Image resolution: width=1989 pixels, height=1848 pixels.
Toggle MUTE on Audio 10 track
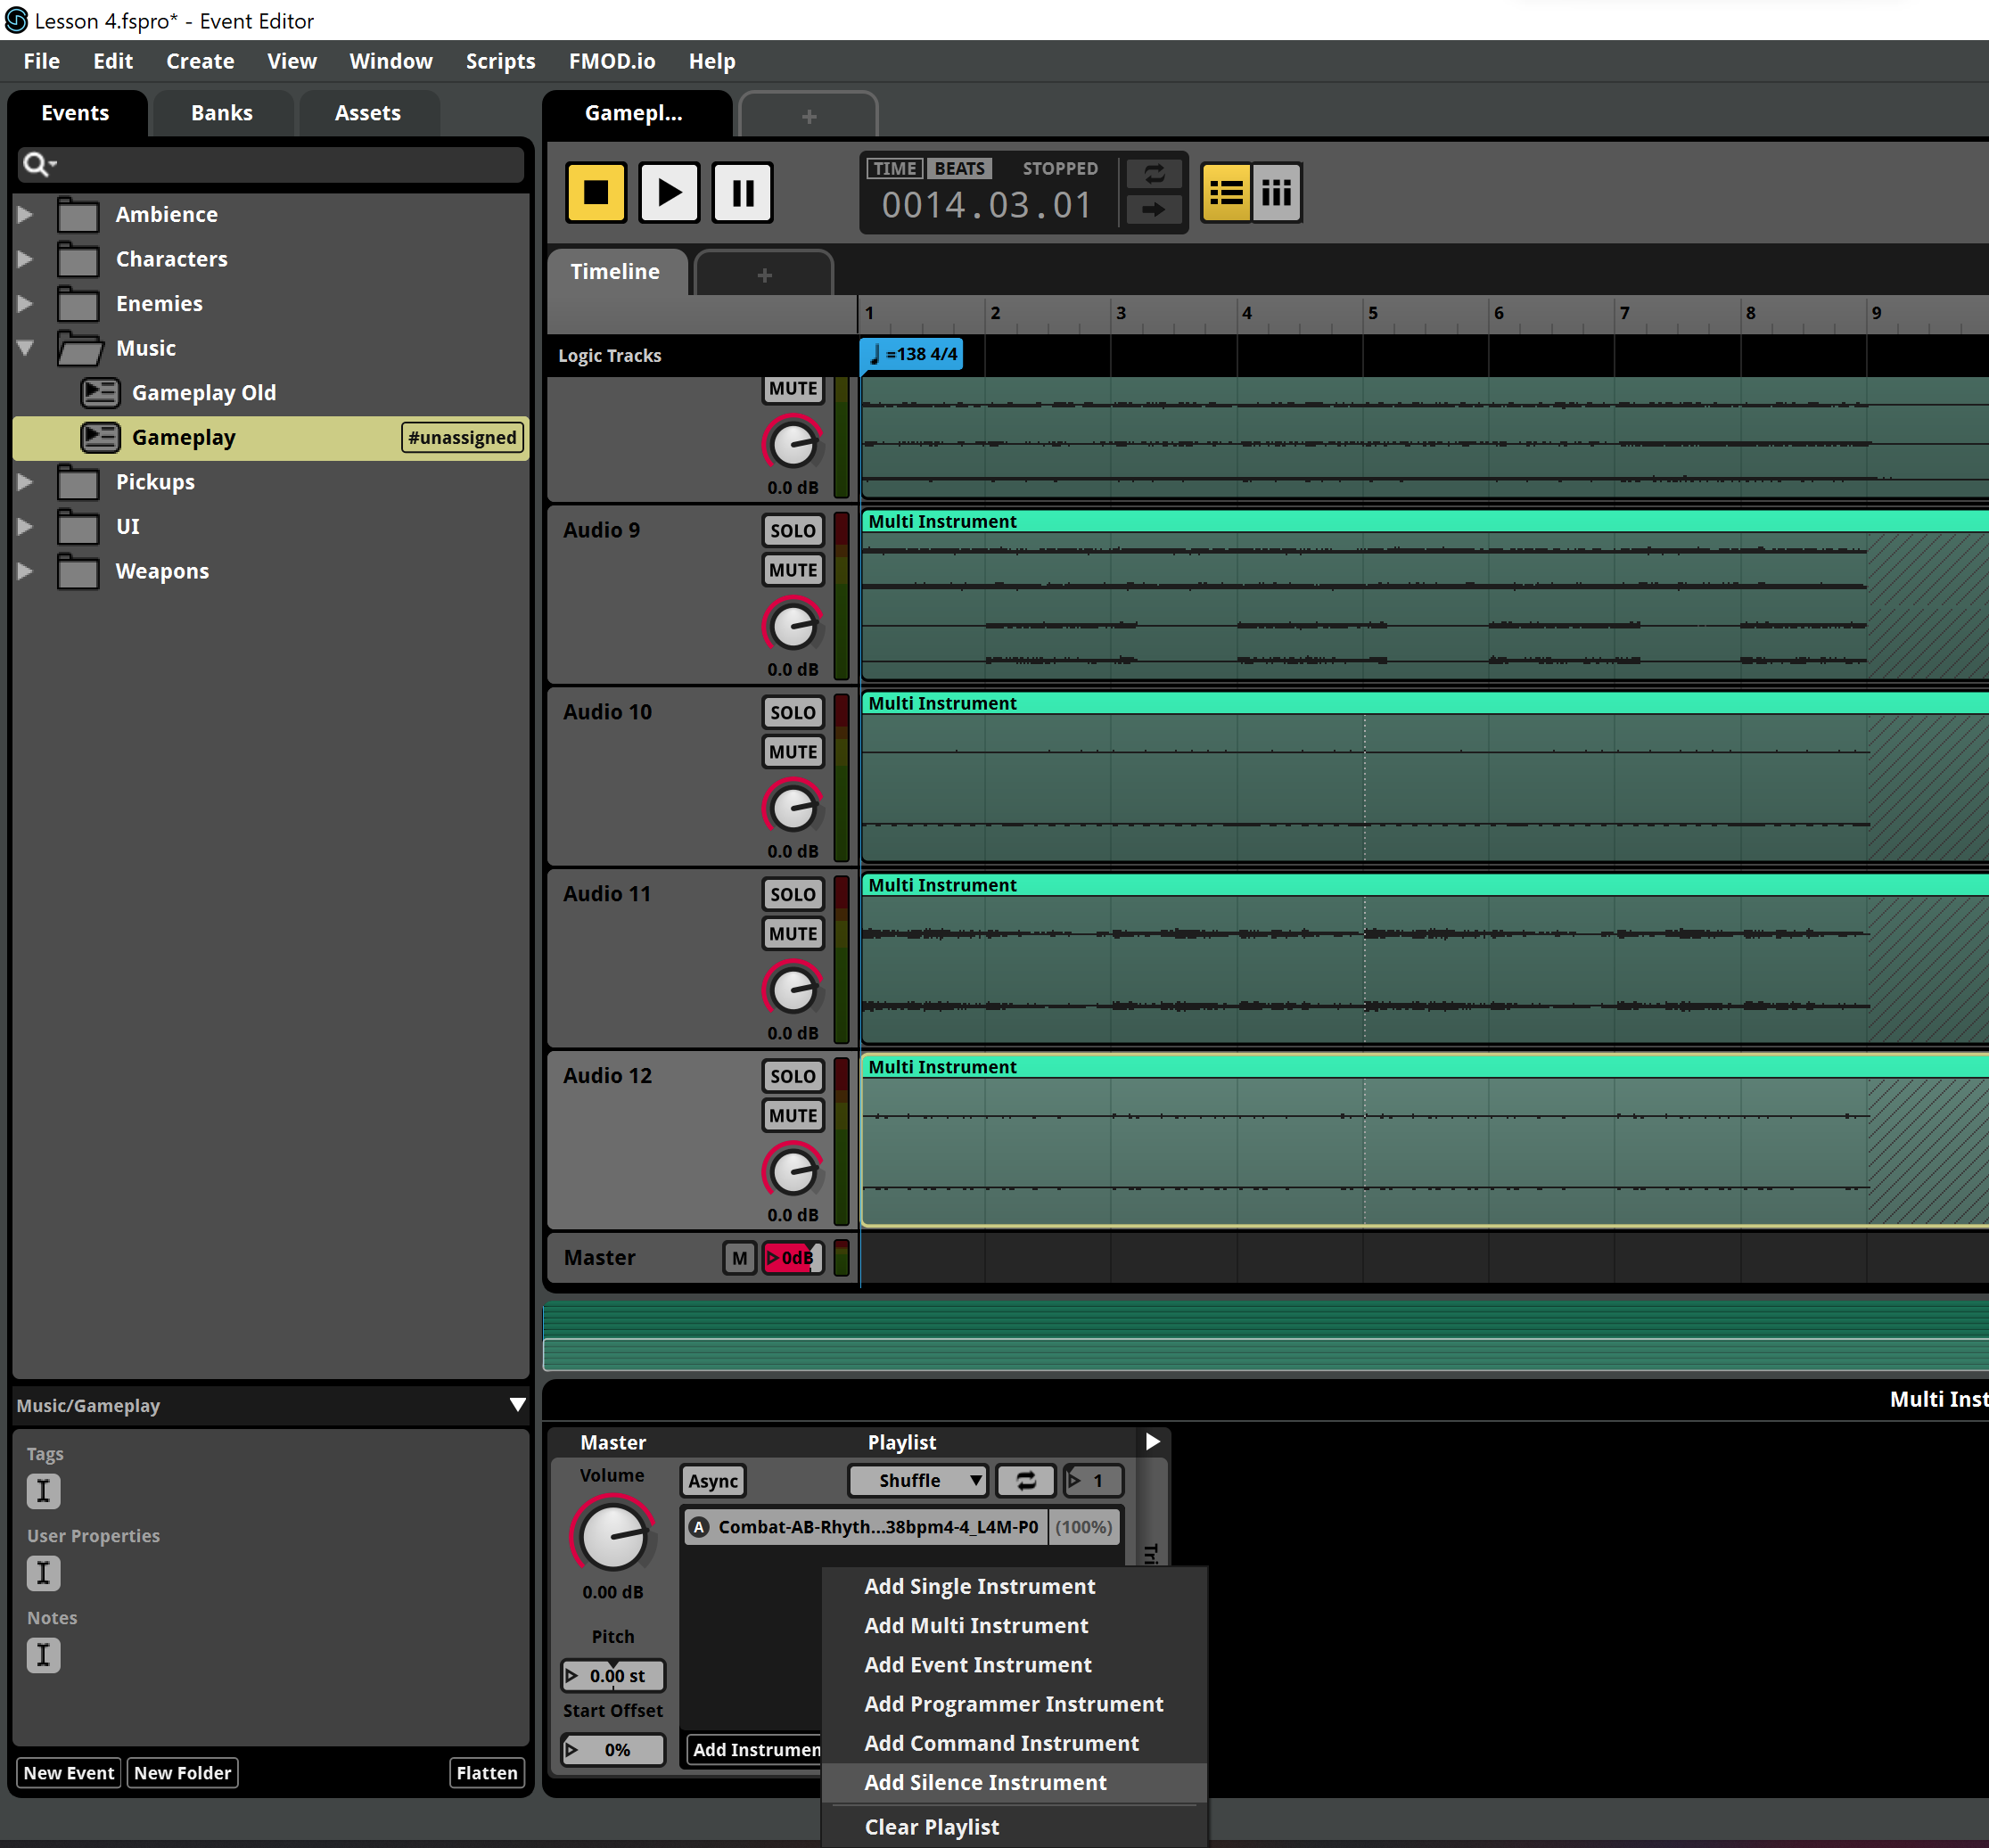pyautogui.click(x=793, y=752)
